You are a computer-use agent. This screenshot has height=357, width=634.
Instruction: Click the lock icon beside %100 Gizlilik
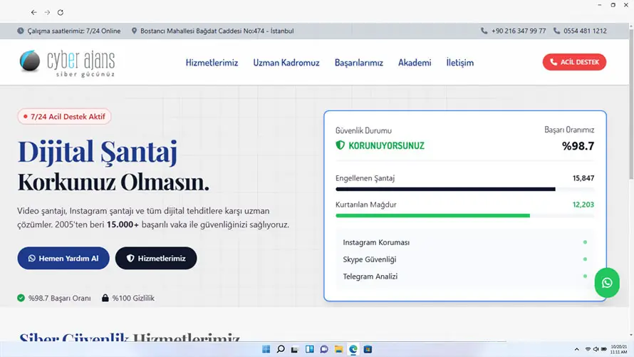(x=105, y=298)
